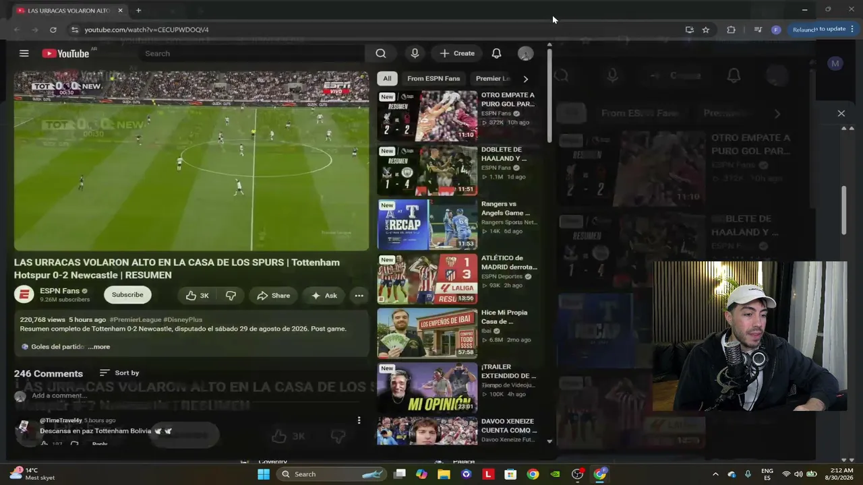Viewport: 863px width, 485px height.
Task: Open DOBLETE DE HAALAND video thumbnail
Action: (427, 170)
